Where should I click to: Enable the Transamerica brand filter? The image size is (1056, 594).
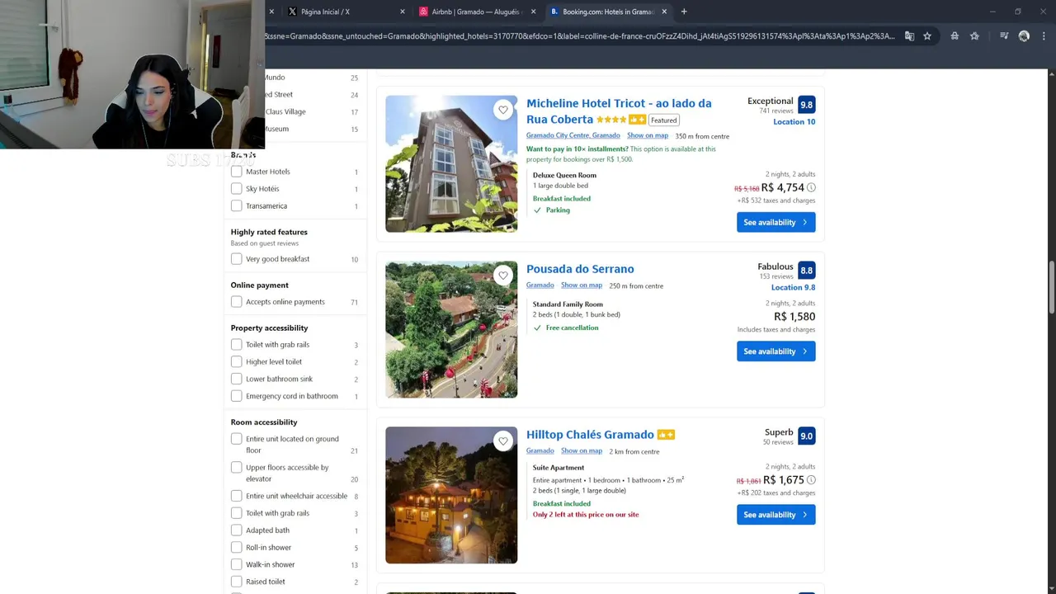tap(237, 206)
